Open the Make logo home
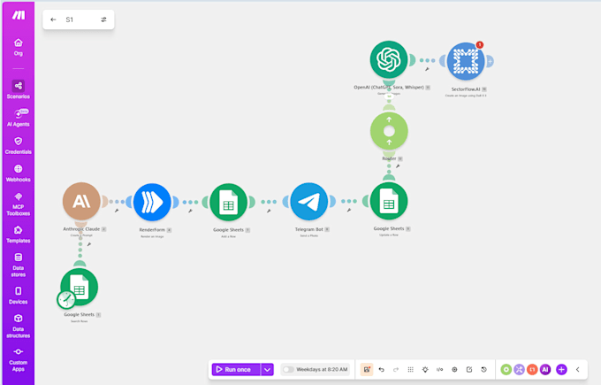The height and width of the screenshot is (385, 601). 18,15
